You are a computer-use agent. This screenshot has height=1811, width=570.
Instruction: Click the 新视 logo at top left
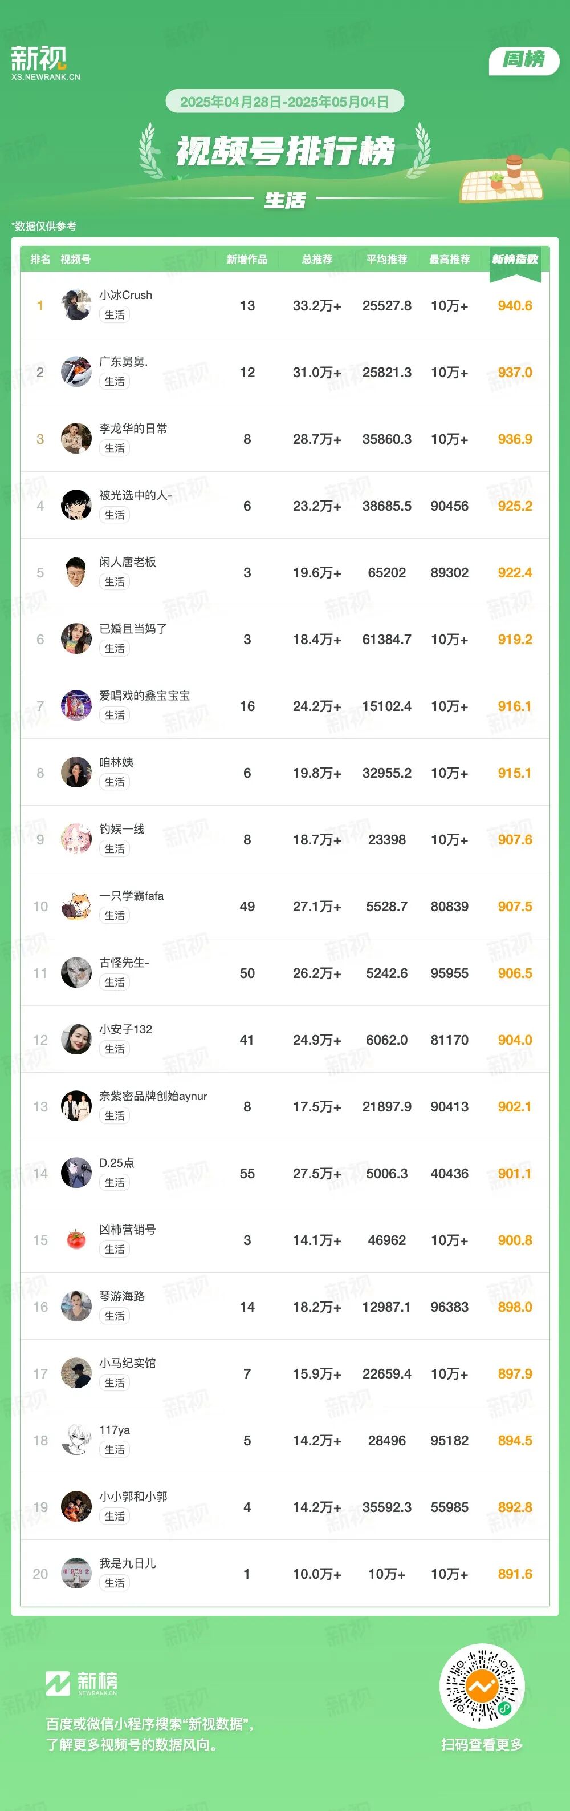click(x=45, y=63)
